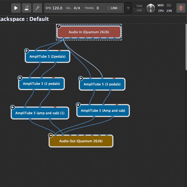Click the Rackspace : Default title
187x187 pixels.
pyautogui.click(x=24, y=19)
